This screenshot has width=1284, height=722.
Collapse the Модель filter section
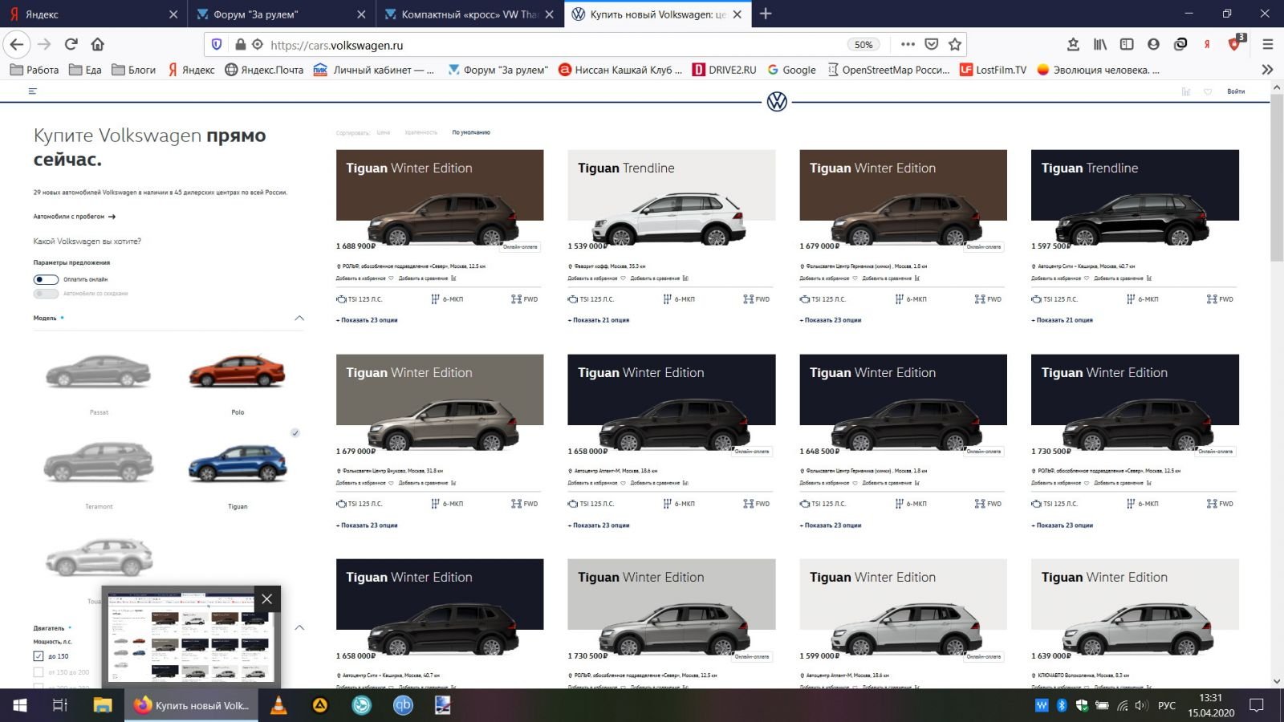coord(299,318)
